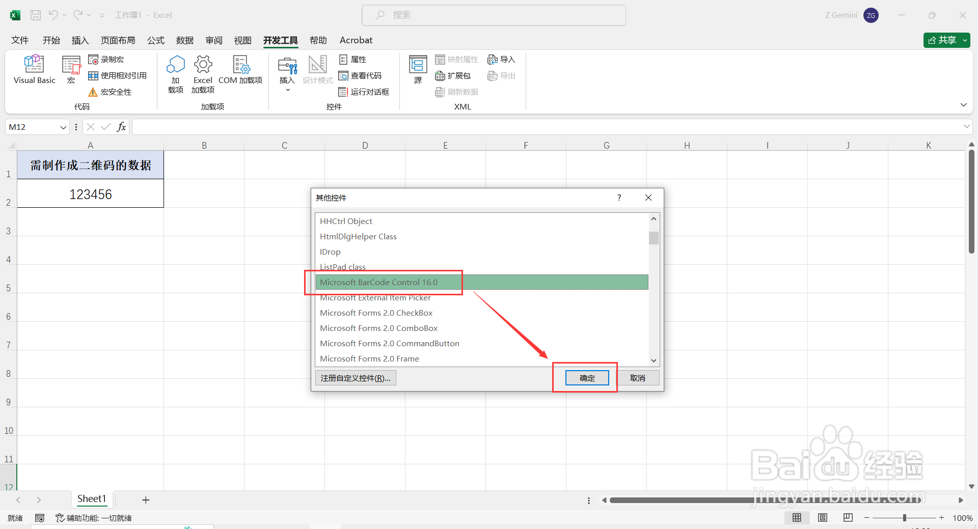Click the Share (共享) button
Image resolution: width=978 pixels, height=529 pixels.
pyautogui.click(x=946, y=40)
